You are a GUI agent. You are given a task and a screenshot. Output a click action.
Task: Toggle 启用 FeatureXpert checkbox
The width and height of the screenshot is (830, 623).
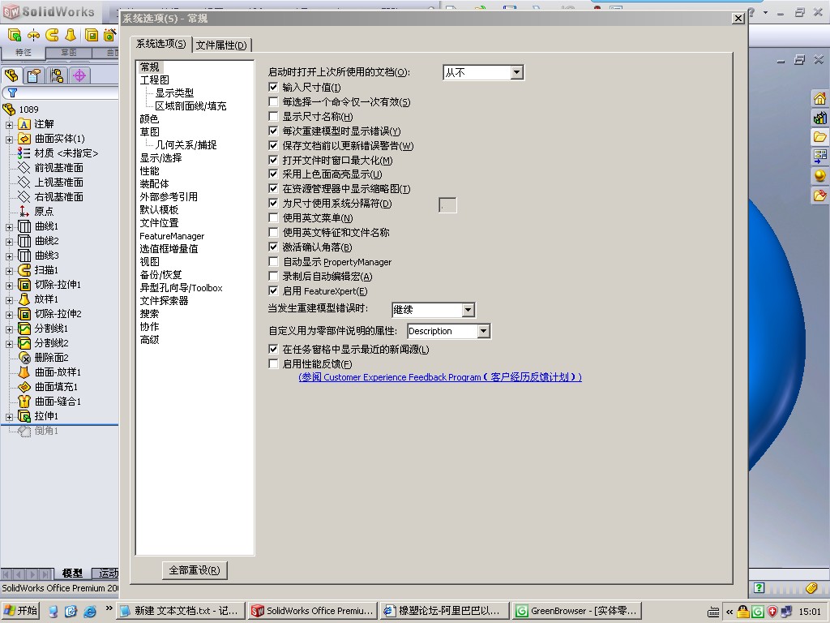pyautogui.click(x=273, y=290)
